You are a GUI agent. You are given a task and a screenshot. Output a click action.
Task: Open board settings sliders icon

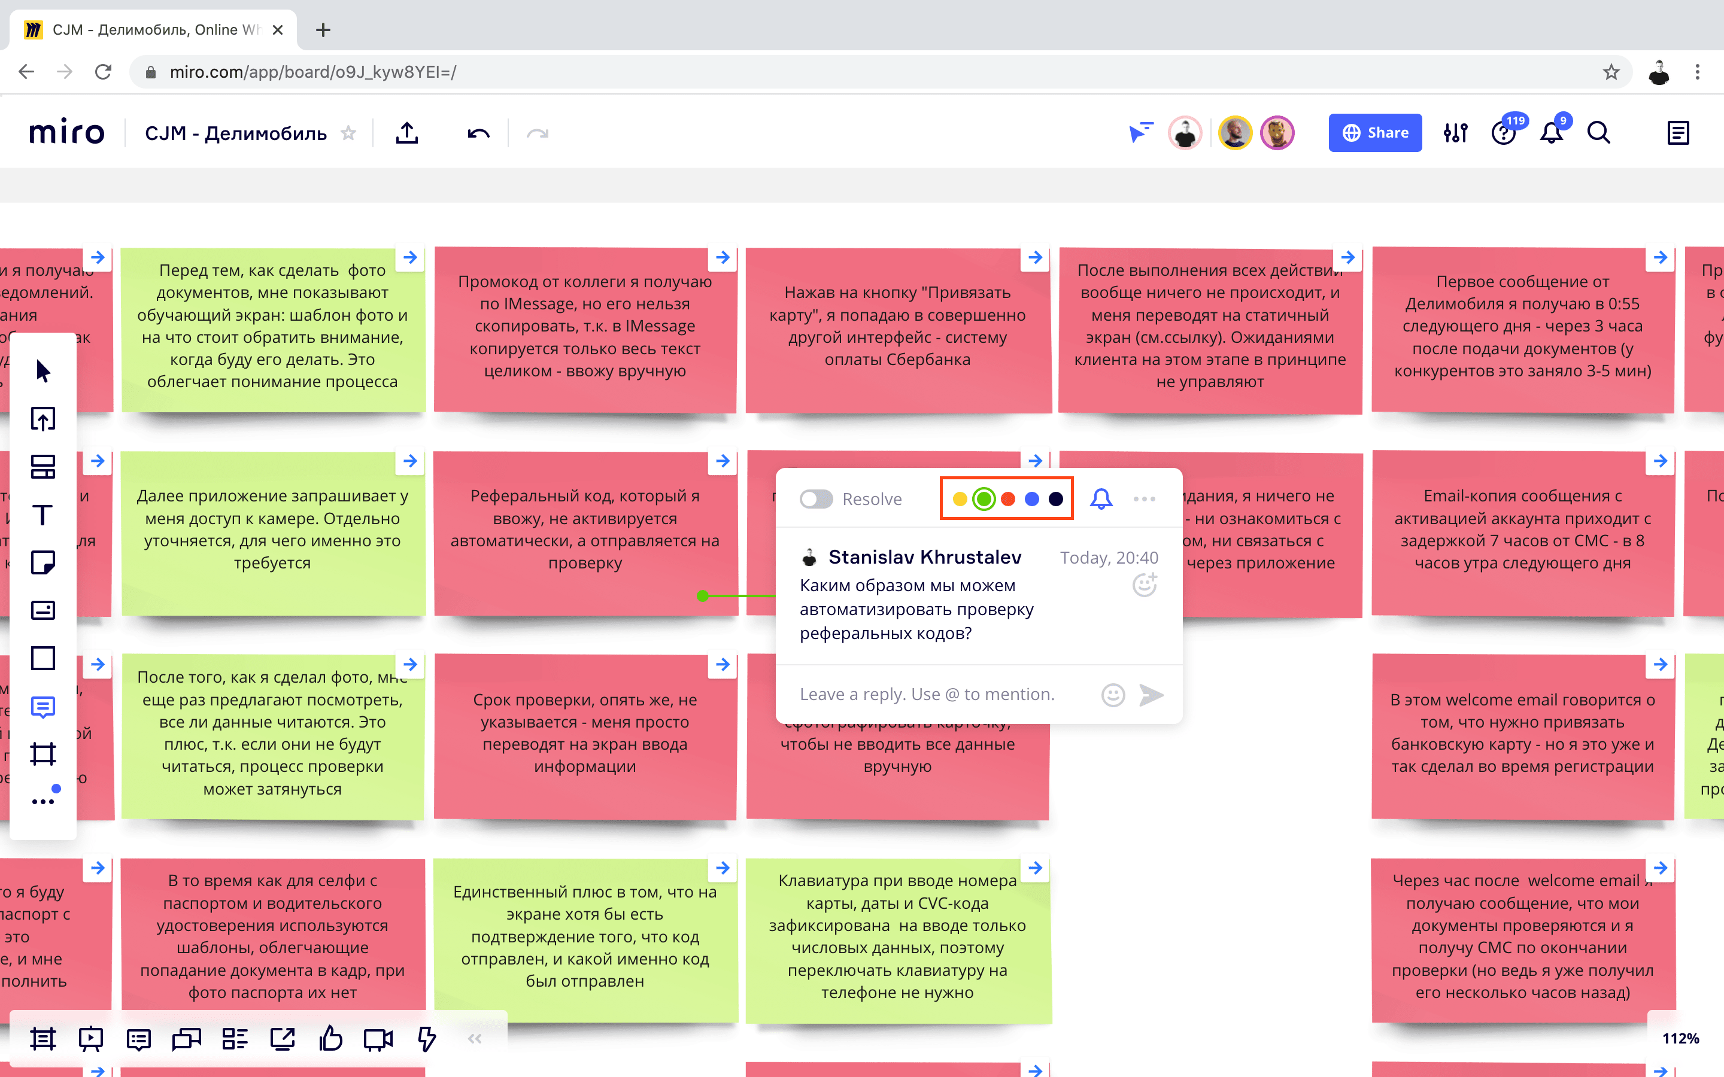1455,133
